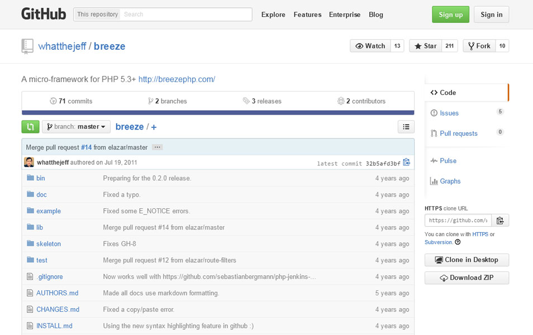The width and height of the screenshot is (533, 335).
Task: Click the AUTHORS.md file icon
Action: point(30,293)
